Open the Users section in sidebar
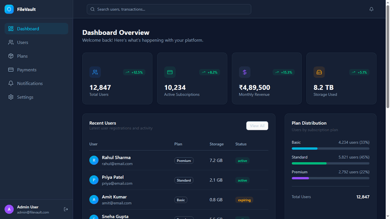The image size is (390, 219). coord(22,43)
